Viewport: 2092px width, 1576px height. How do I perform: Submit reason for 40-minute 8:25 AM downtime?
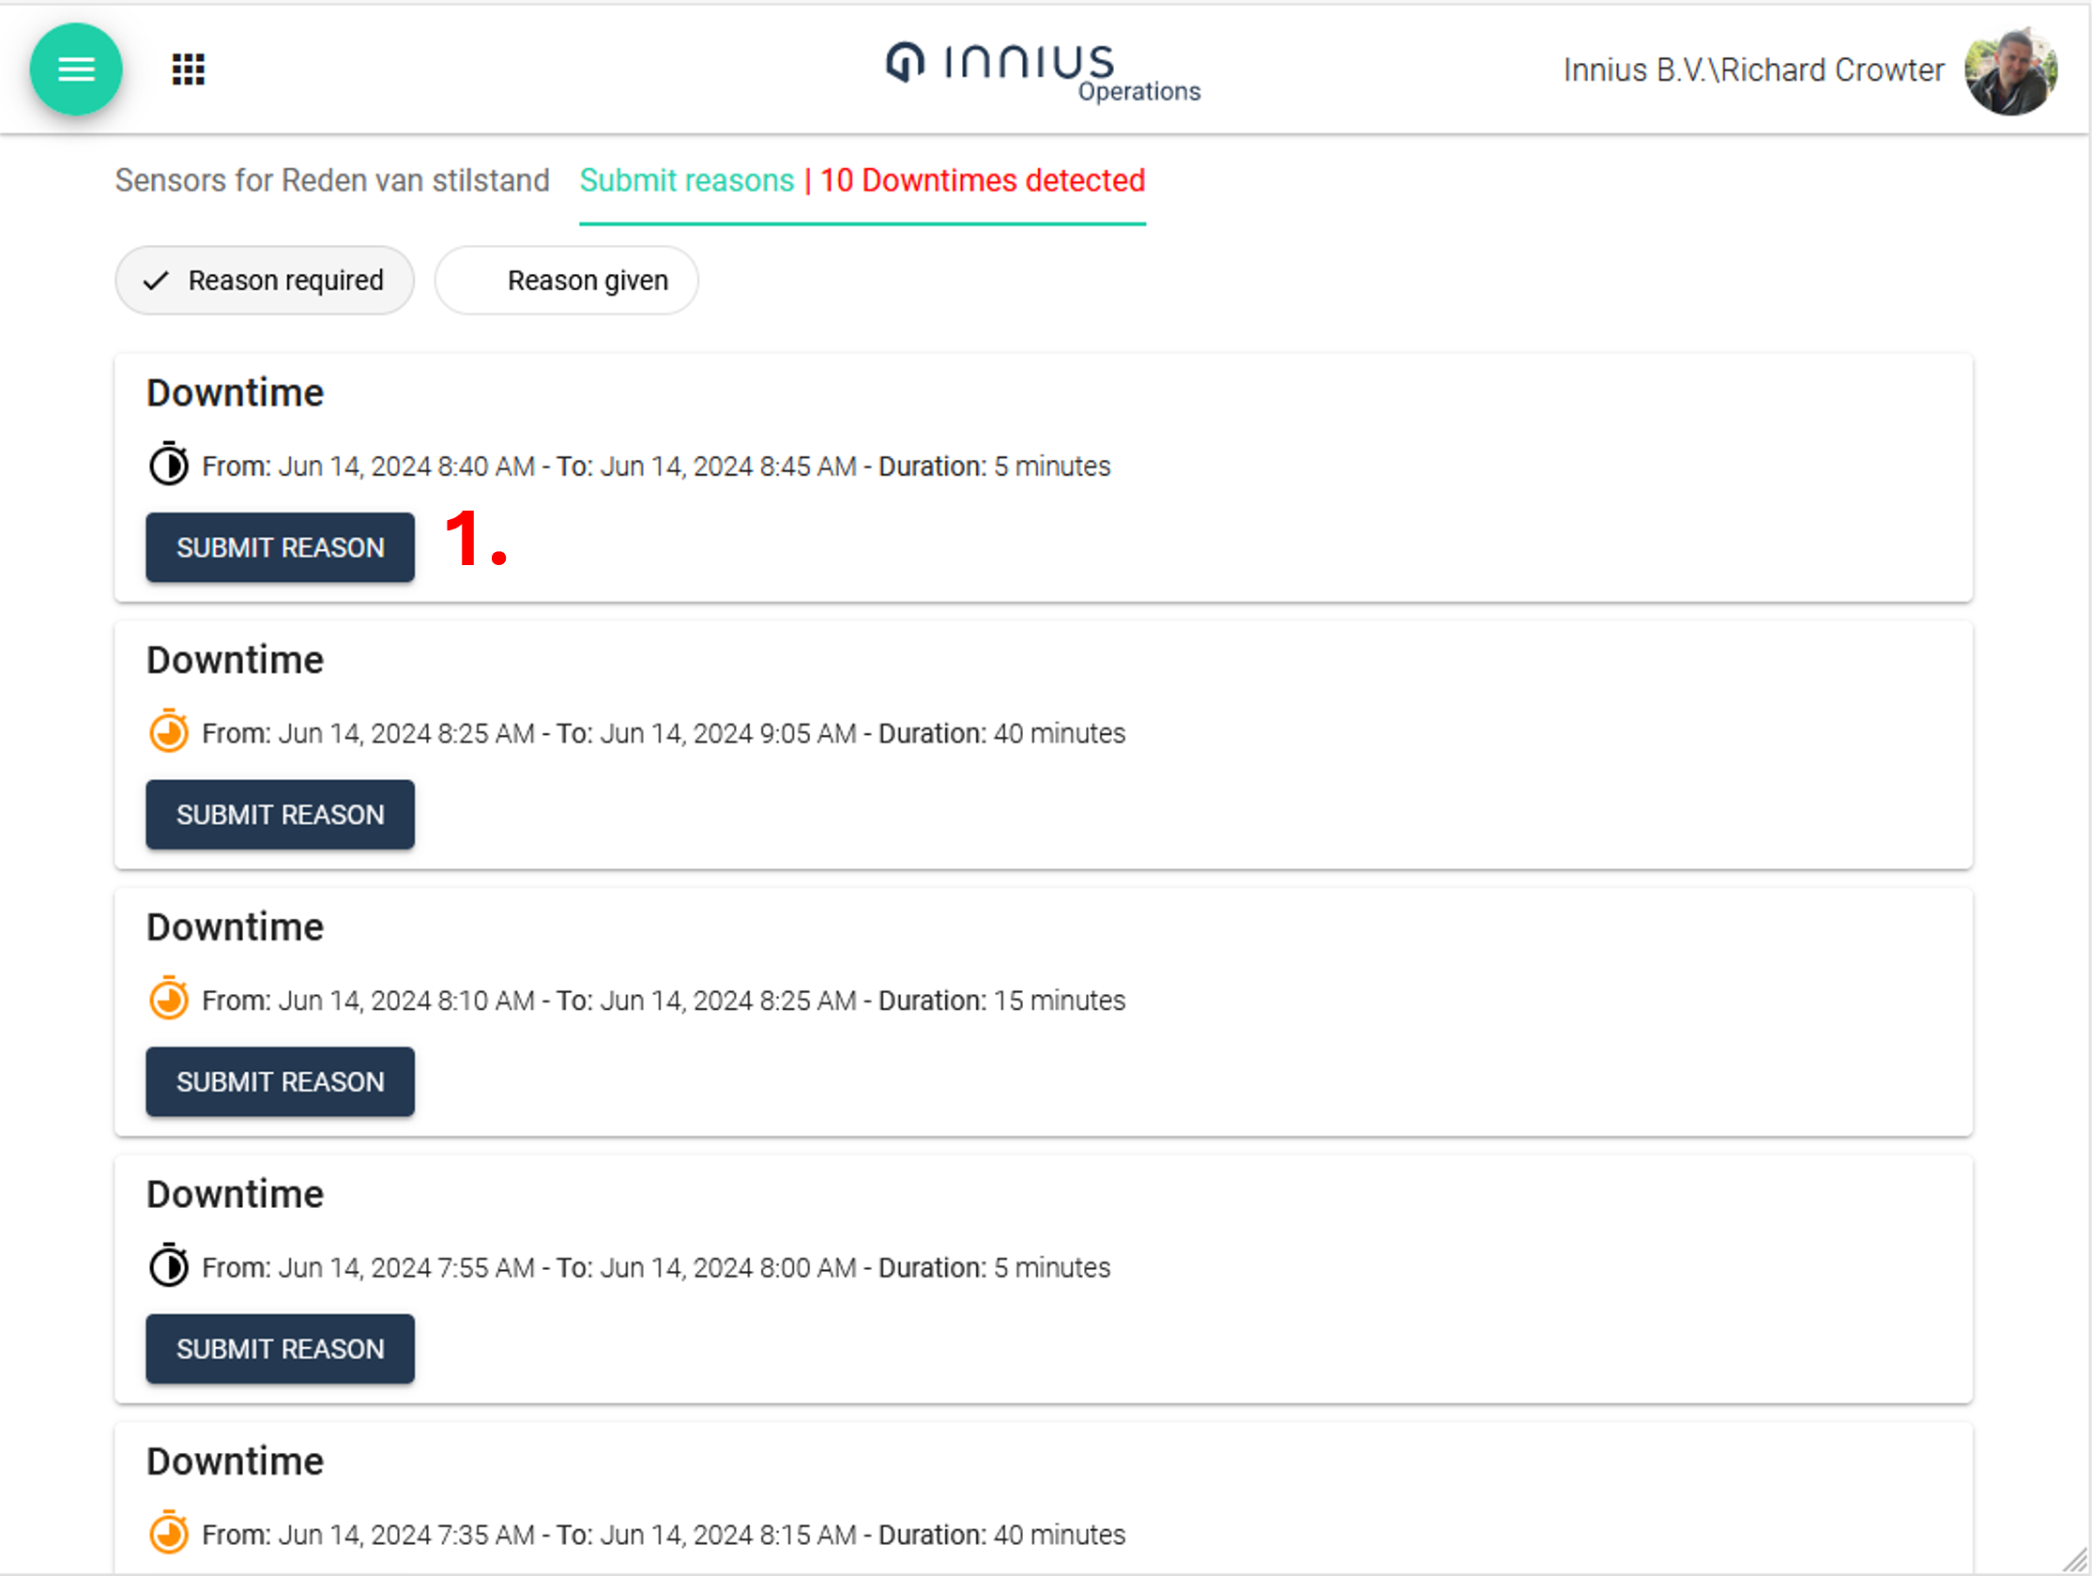280,815
